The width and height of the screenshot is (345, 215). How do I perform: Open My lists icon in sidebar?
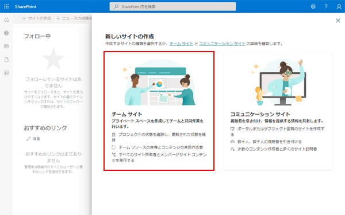coord(6,73)
